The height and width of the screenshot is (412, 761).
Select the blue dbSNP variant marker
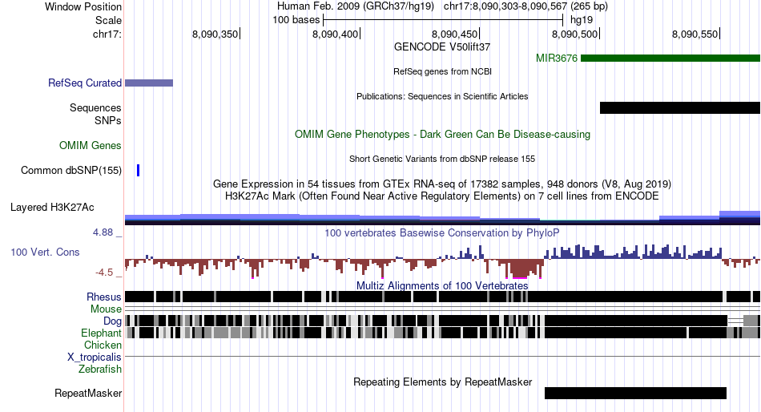click(x=139, y=171)
